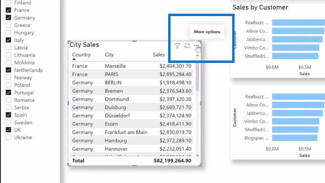Check the Greece checkbox
The width and height of the screenshot is (325, 183).
pyautogui.click(x=8, y=25)
